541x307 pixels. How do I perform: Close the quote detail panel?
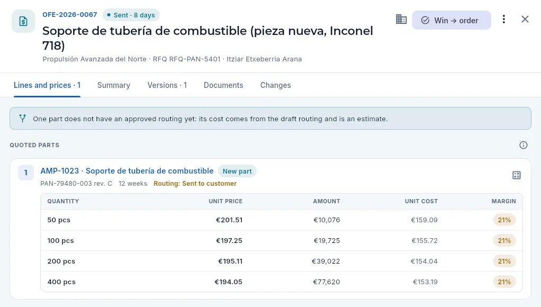click(x=525, y=19)
